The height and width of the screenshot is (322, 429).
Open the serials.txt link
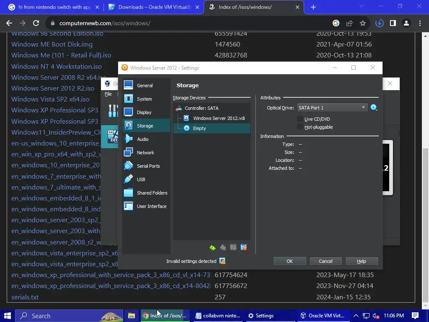tap(25, 297)
